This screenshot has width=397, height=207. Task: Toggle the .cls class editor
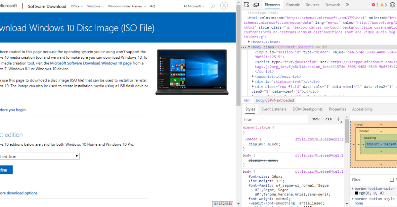pyautogui.click(x=328, y=119)
